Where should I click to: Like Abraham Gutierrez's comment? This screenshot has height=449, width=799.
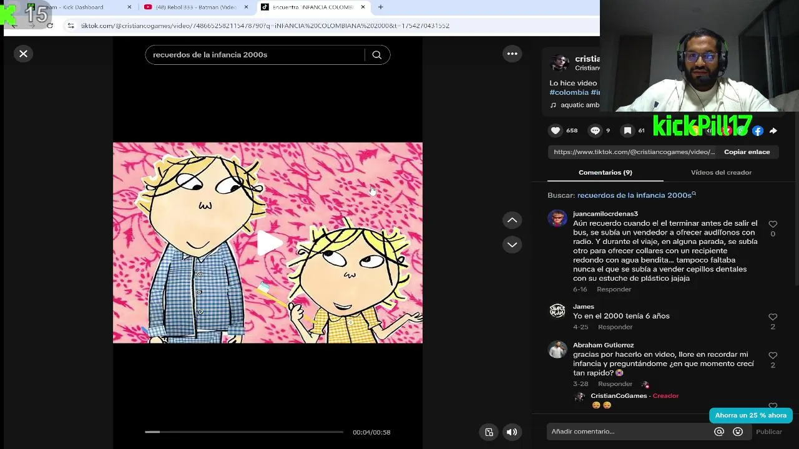tap(773, 356)
